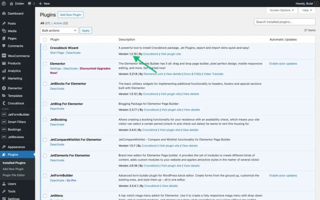Screen dimensions: 320x200
Task: Open Elementor Video Tutorials link
Action: tap(213, 74)
